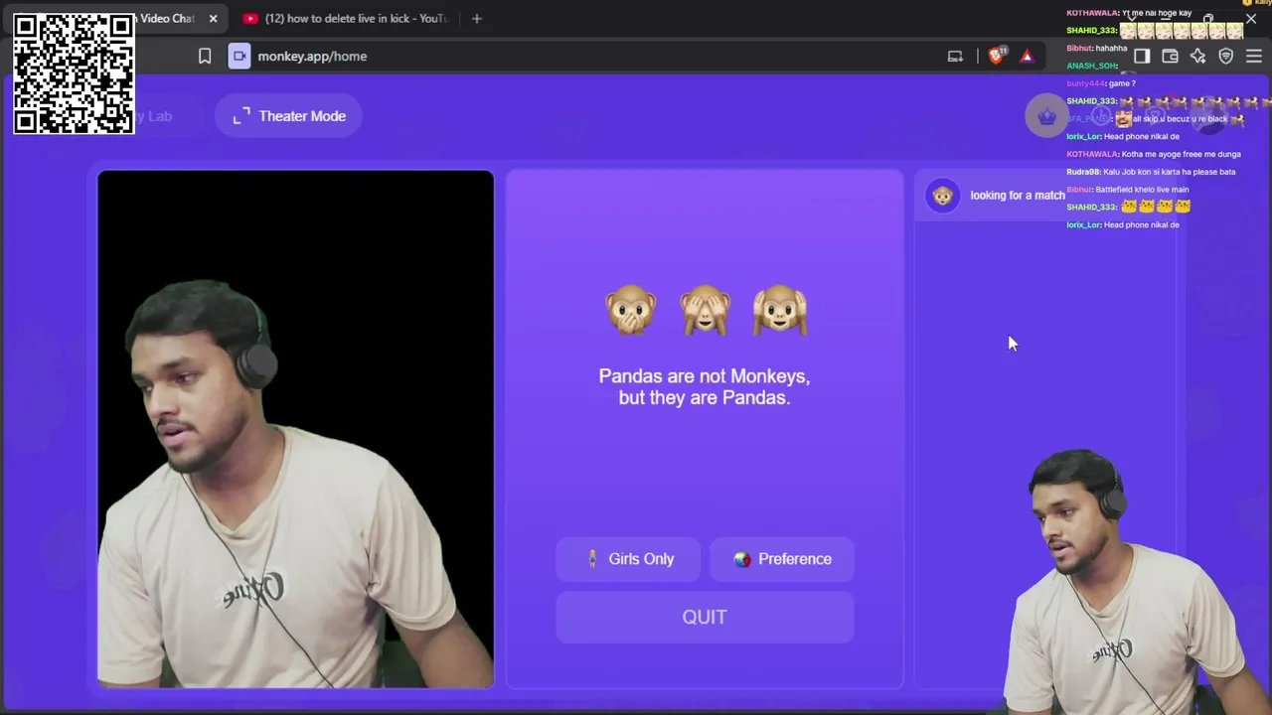Switch to the YouTube 'how to delete live in kick' tab
1272x715 pixels.
point(346,18)
